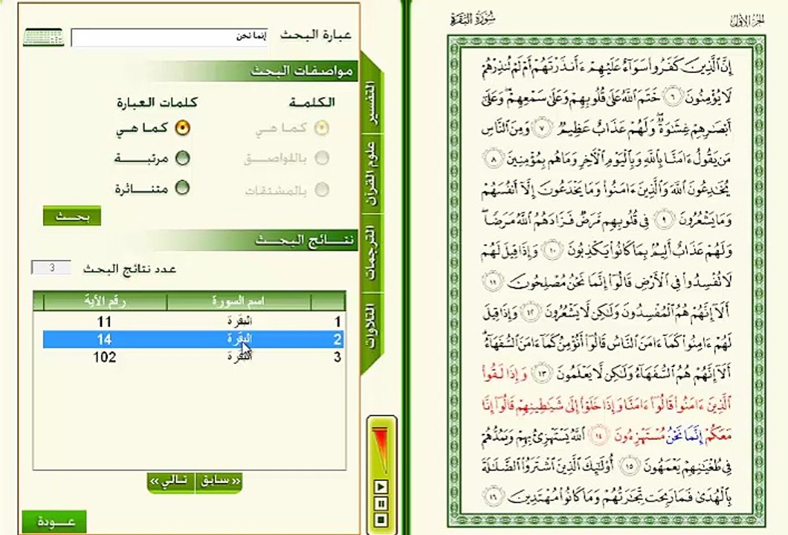Open the 'التفسير' side tab
788x535 pixels.
point(372,103)
